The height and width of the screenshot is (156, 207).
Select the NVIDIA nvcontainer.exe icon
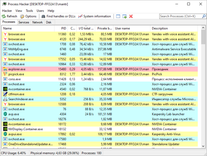(x=5, y=89)
